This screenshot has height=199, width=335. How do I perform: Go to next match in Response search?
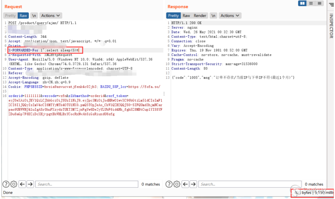pos(193,184)
